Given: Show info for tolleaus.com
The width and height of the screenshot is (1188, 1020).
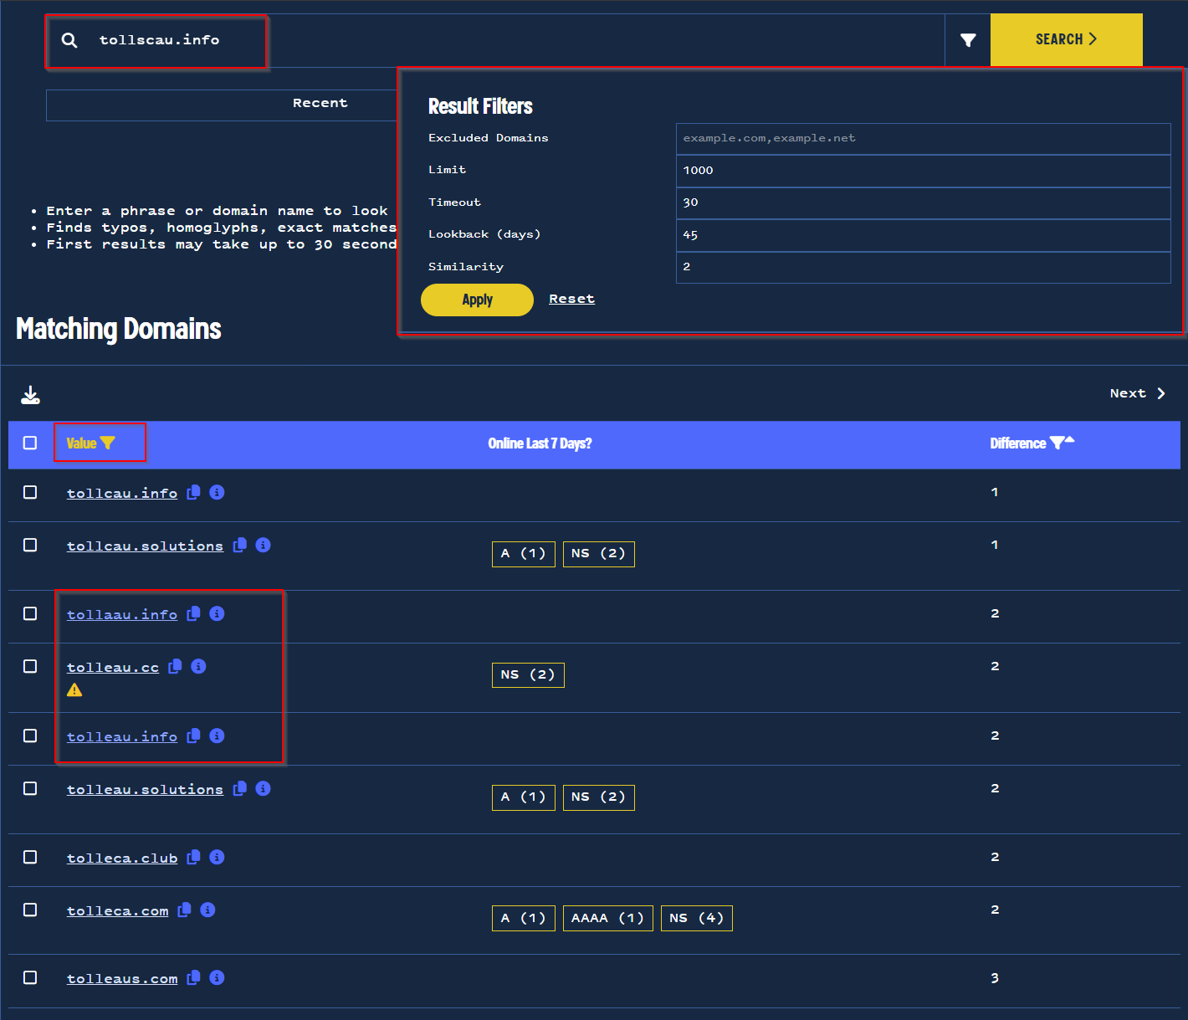Looking at the screenshot, I should [217, 977].
